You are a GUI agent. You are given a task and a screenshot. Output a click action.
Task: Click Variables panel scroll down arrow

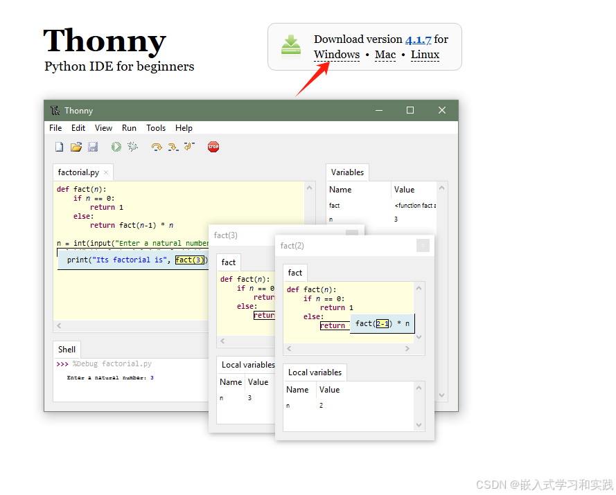pos(441,395)
